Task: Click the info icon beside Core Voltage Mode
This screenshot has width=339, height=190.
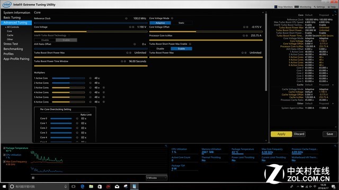Action: (172, 18)
